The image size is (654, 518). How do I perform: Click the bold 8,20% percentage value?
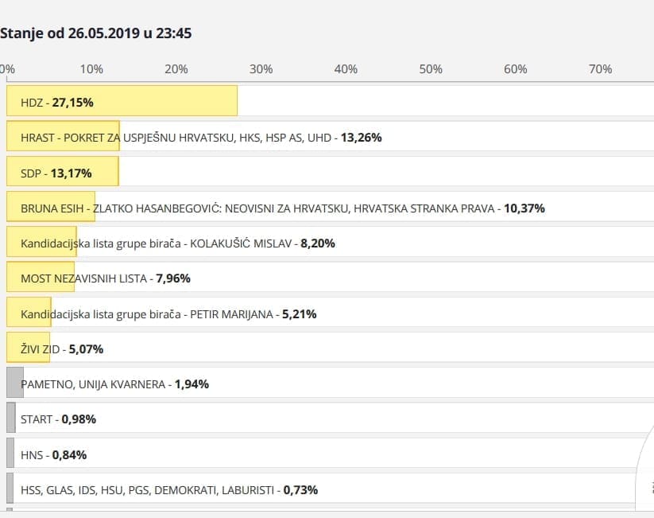click(317, 243)
